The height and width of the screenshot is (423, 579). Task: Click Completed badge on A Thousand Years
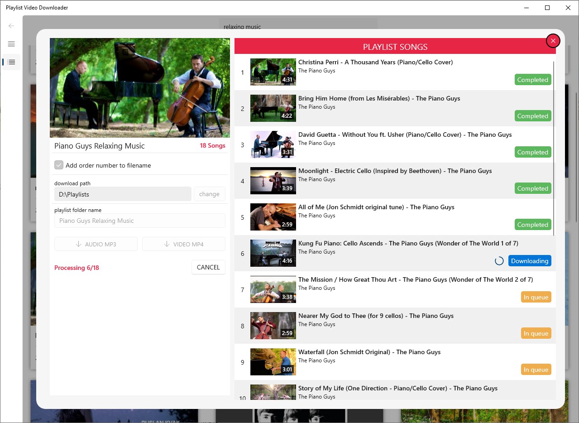533,80
